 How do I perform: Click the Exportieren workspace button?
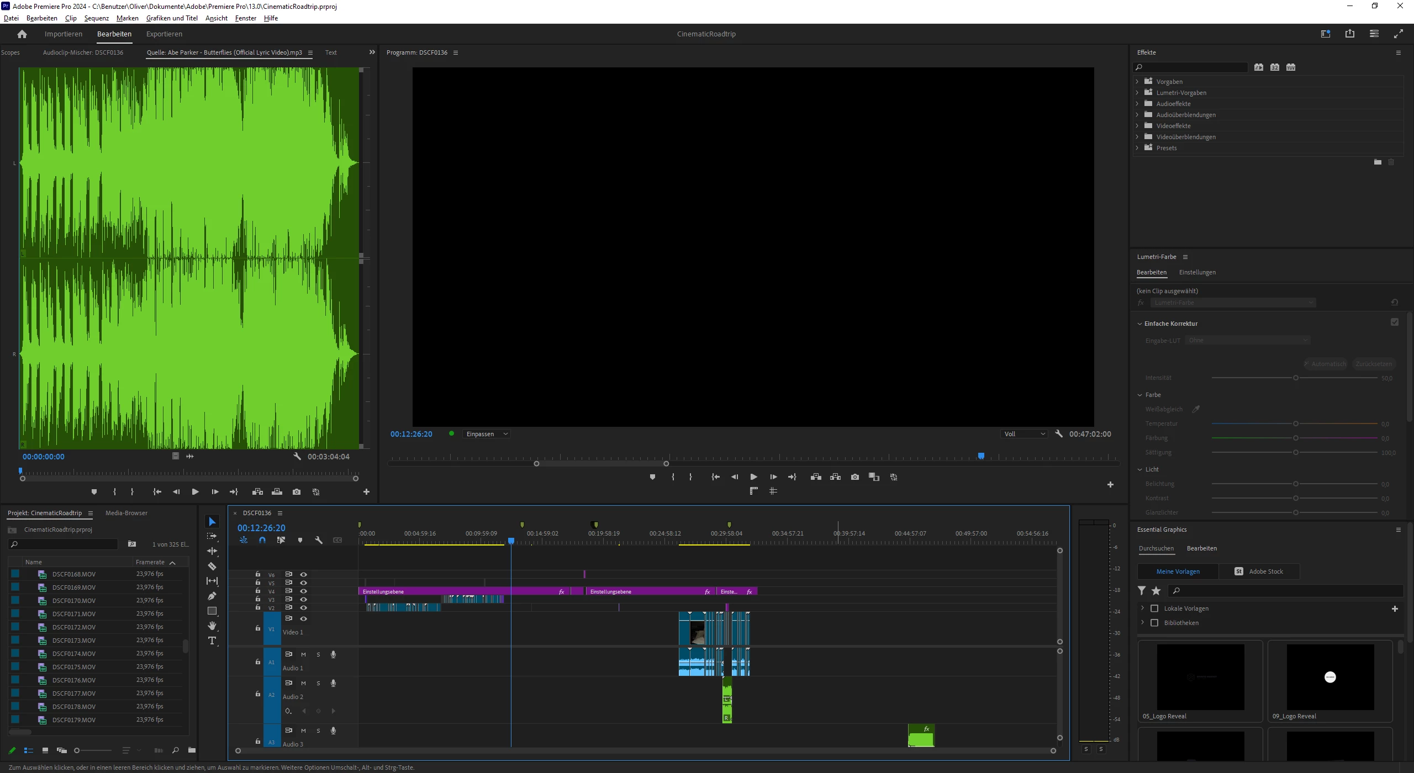[x=164, y=34]
